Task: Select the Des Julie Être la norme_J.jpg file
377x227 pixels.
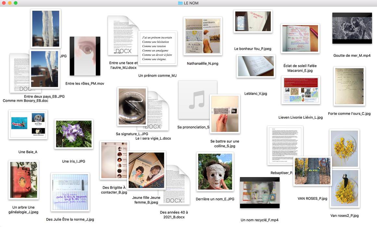Action: click(70, 192)
